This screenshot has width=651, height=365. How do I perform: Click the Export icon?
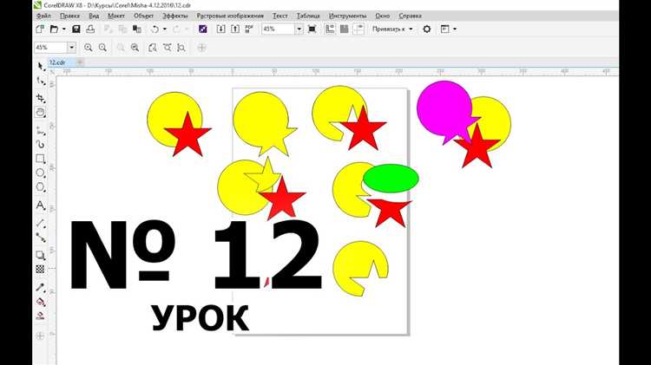tap(235, 29)
